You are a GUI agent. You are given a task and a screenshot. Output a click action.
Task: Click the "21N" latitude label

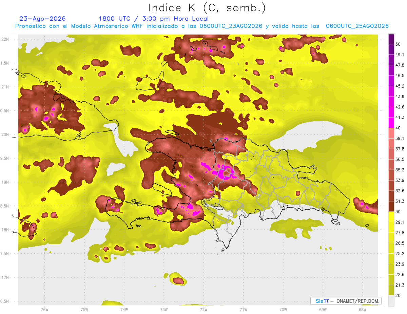click(x=6, y=87)
